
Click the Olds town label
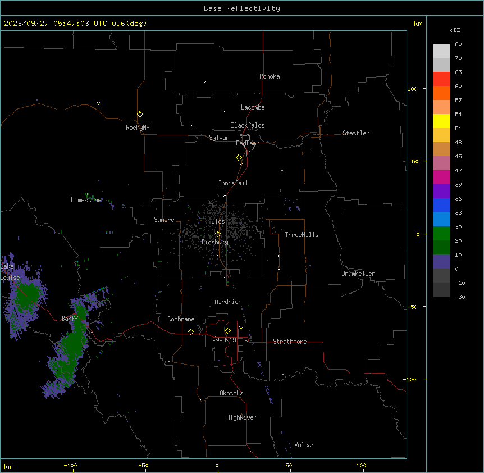(x=218, y=221)
